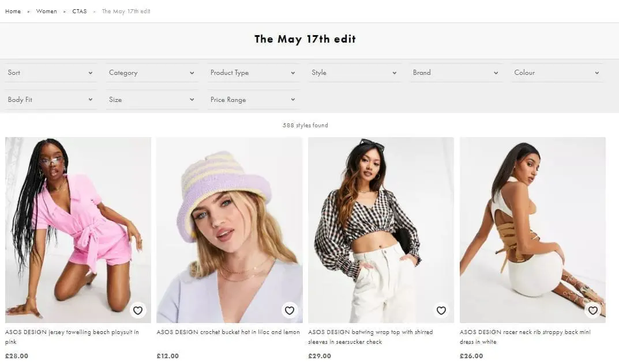Screen dimensions: 619x364
Task: Open the Price Range filter
Action: click(x=253, y=100)
